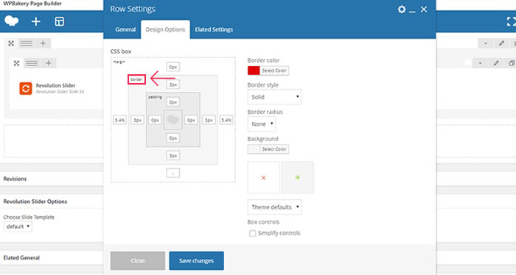Open Border style dropdown

(274, 97)
